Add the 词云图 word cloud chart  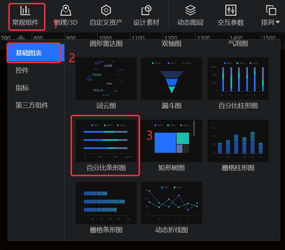pyautogui.click(x=106, y=78)
